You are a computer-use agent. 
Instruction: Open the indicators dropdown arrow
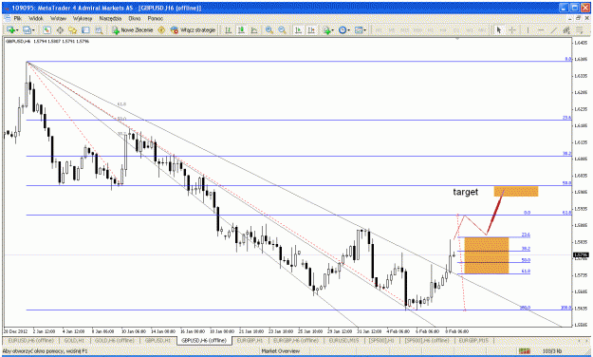pos(333,29)
